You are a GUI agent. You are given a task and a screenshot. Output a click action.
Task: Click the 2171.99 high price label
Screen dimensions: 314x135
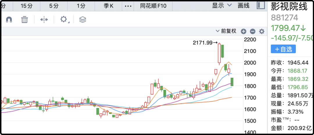click(x=203, y=42)
